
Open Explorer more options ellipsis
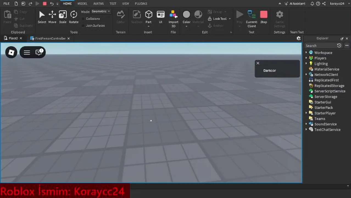pos(347,46)
